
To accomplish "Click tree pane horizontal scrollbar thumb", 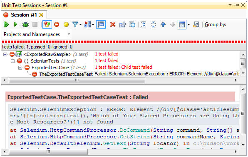I will click(77, 80).
